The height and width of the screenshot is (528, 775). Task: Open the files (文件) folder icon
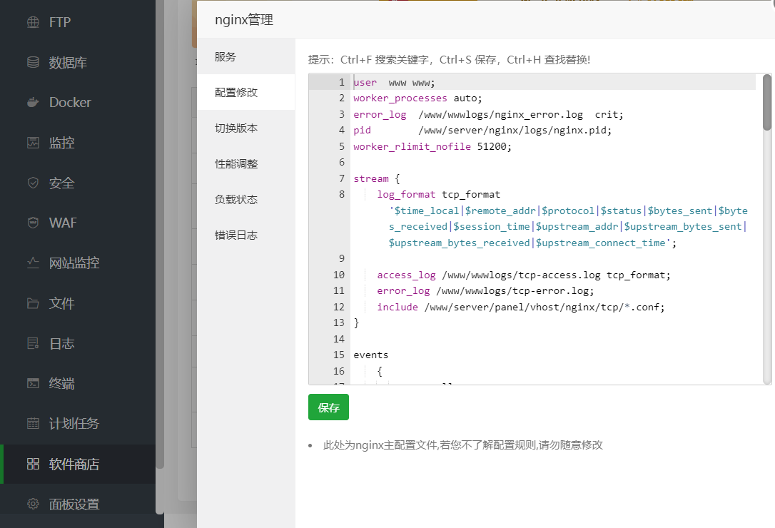[x=33, y=303]
